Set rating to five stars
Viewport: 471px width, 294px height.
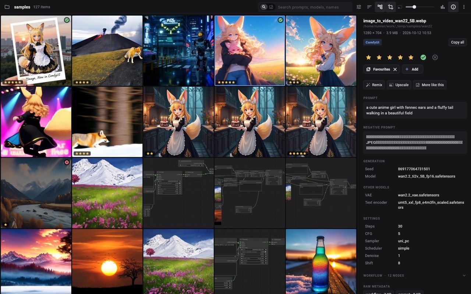pyautogui.click(x=411, y=57)
